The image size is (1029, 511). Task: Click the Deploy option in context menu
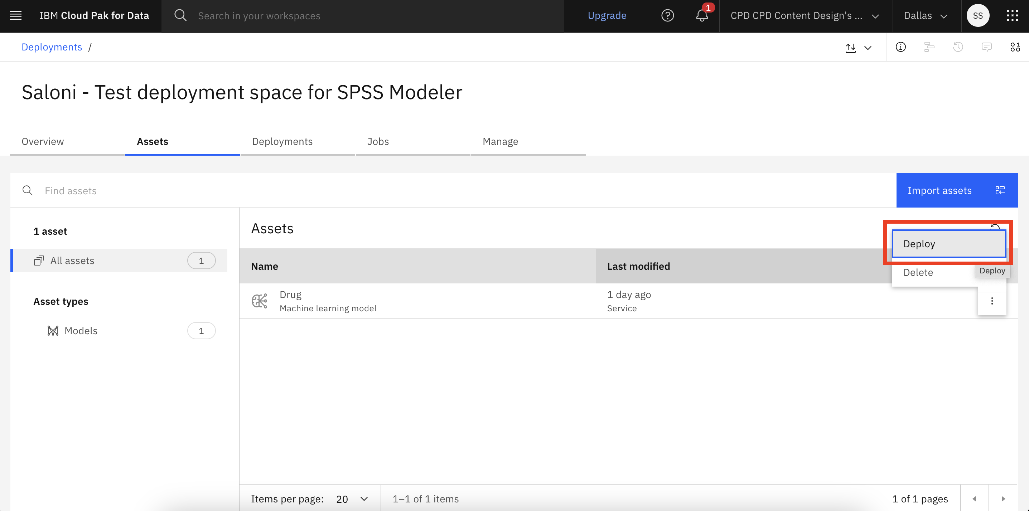point(950,243)
